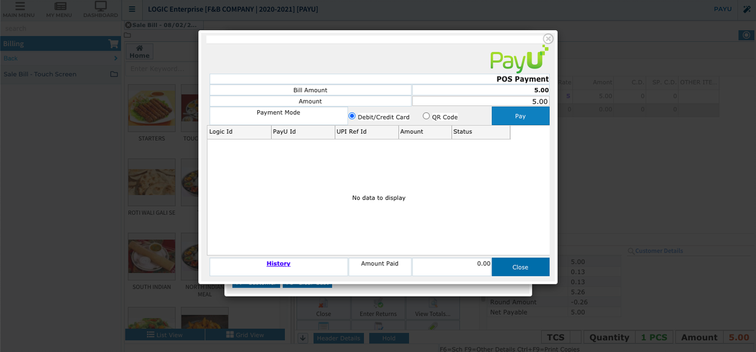Click the Billing shopping cart icon
Screen dimensions: 756x352
[113, 43]
